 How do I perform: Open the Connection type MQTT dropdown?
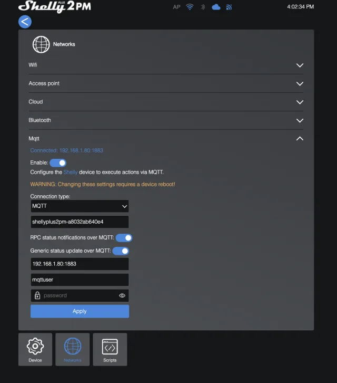coord(80,206)
